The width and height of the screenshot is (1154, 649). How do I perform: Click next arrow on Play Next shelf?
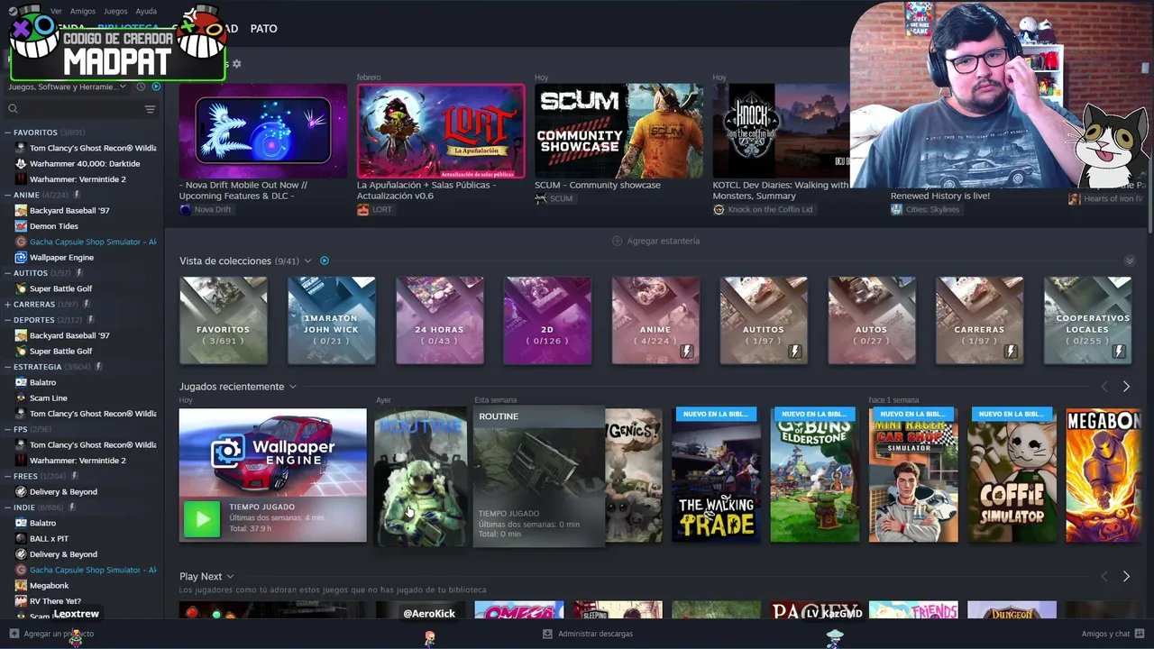[x=1126, y=576]
